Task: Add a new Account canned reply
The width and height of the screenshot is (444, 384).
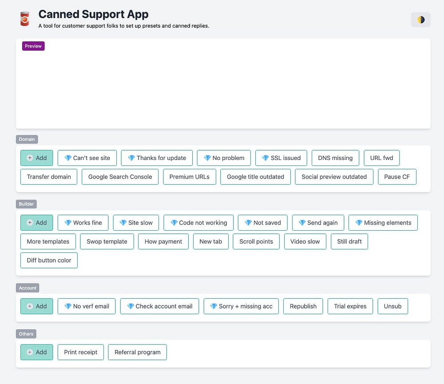Action: click(36, 306)
